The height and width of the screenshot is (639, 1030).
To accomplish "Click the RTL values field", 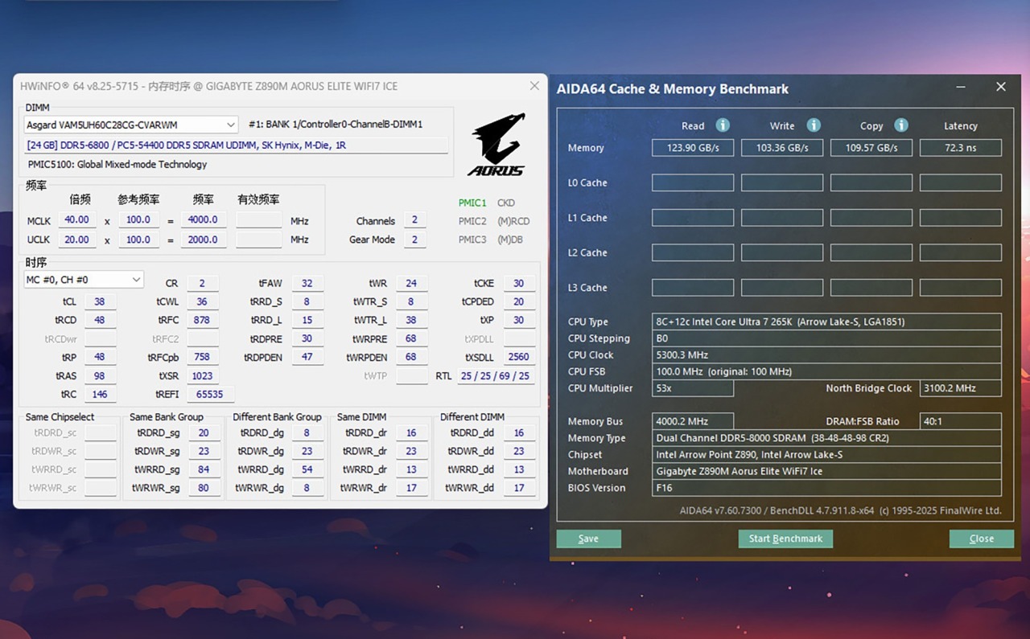I will tap(496, 376).
